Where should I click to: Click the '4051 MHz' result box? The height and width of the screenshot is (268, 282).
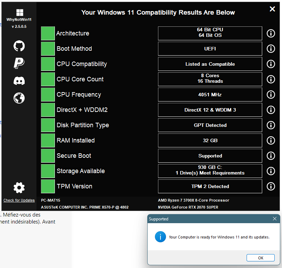pyautogui.click(x=210, y=95)
